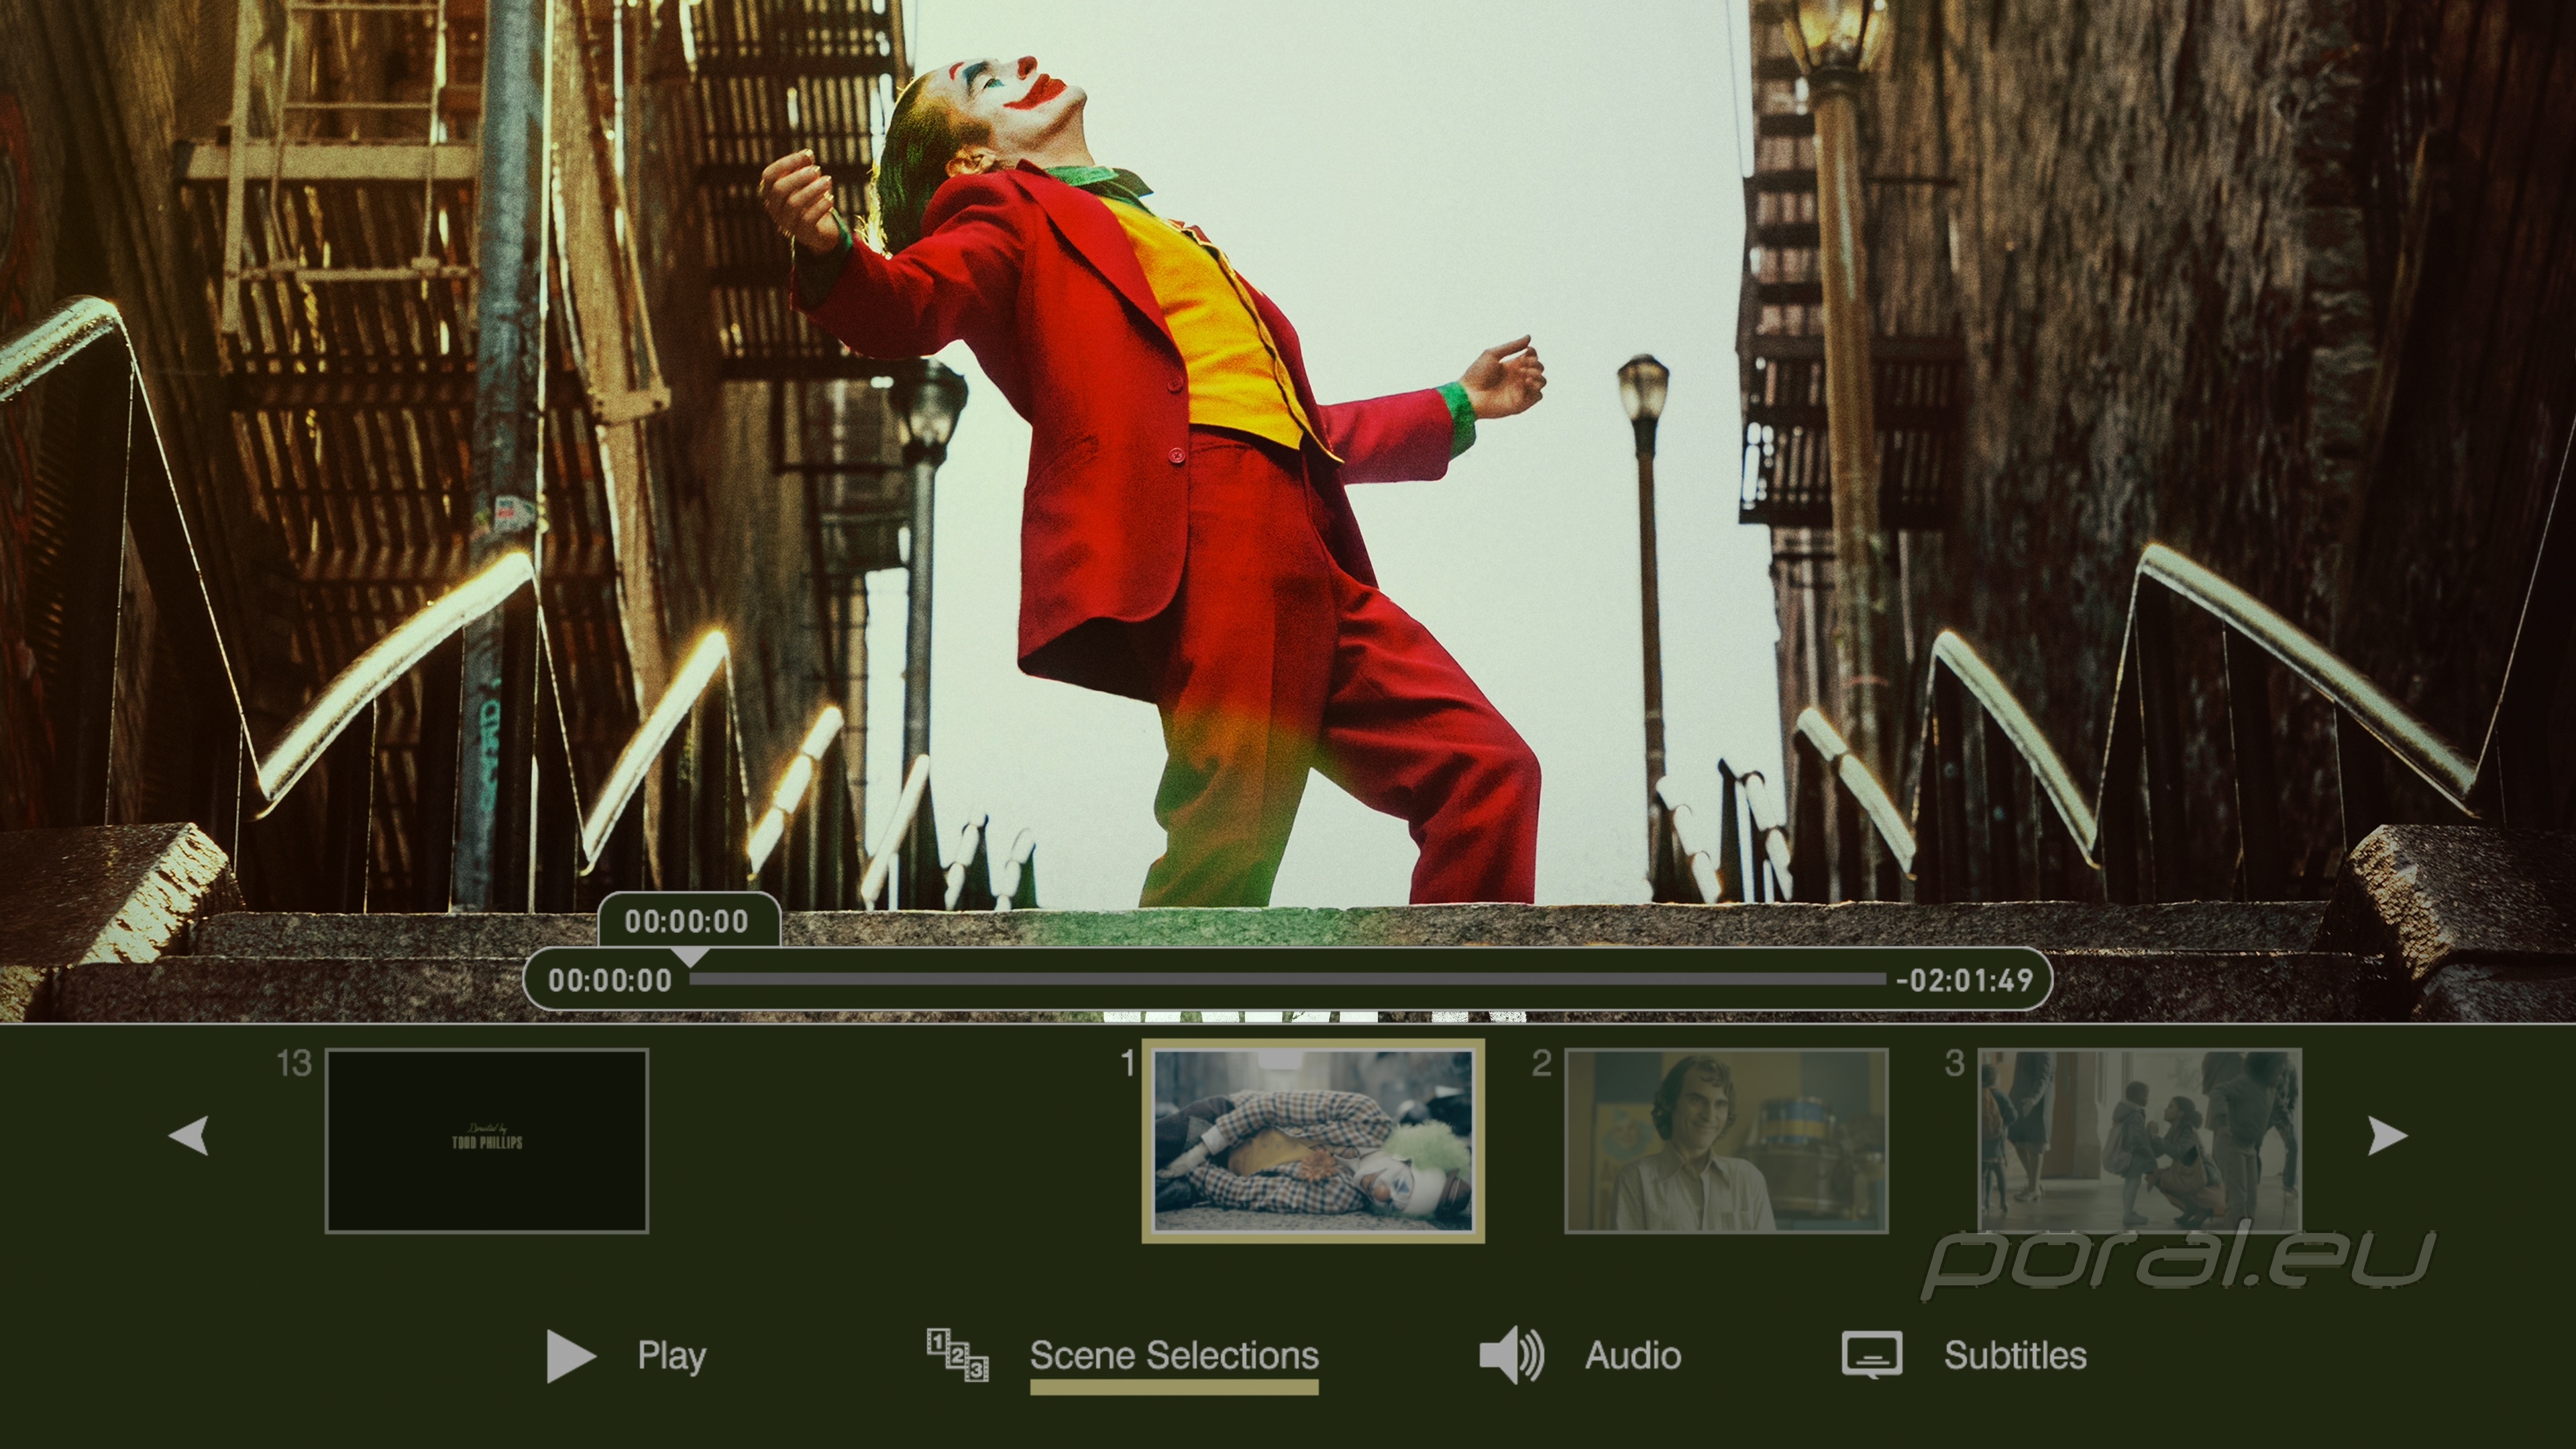The width and height of the screenshot is (2576, 1449).
Task: Click the remaining time -02:01:49
Action: pyautogui.click(x=1965, y=980)
